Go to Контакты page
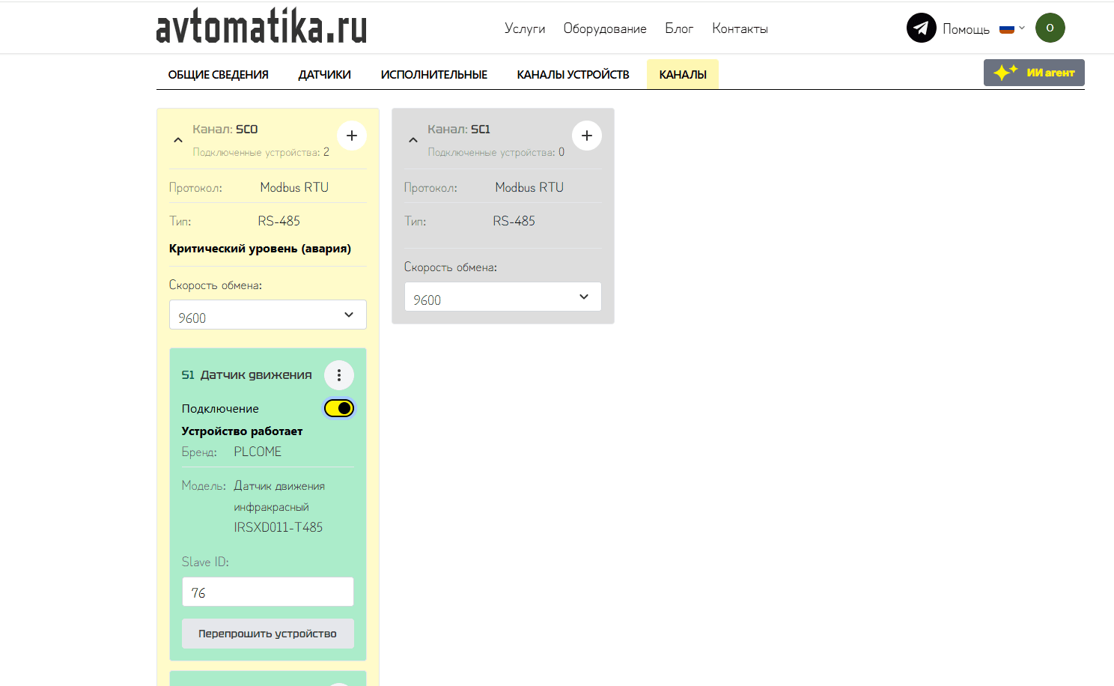Image resolution: width=1114 pixels, height=686 pixels. (x=740, y=28)
